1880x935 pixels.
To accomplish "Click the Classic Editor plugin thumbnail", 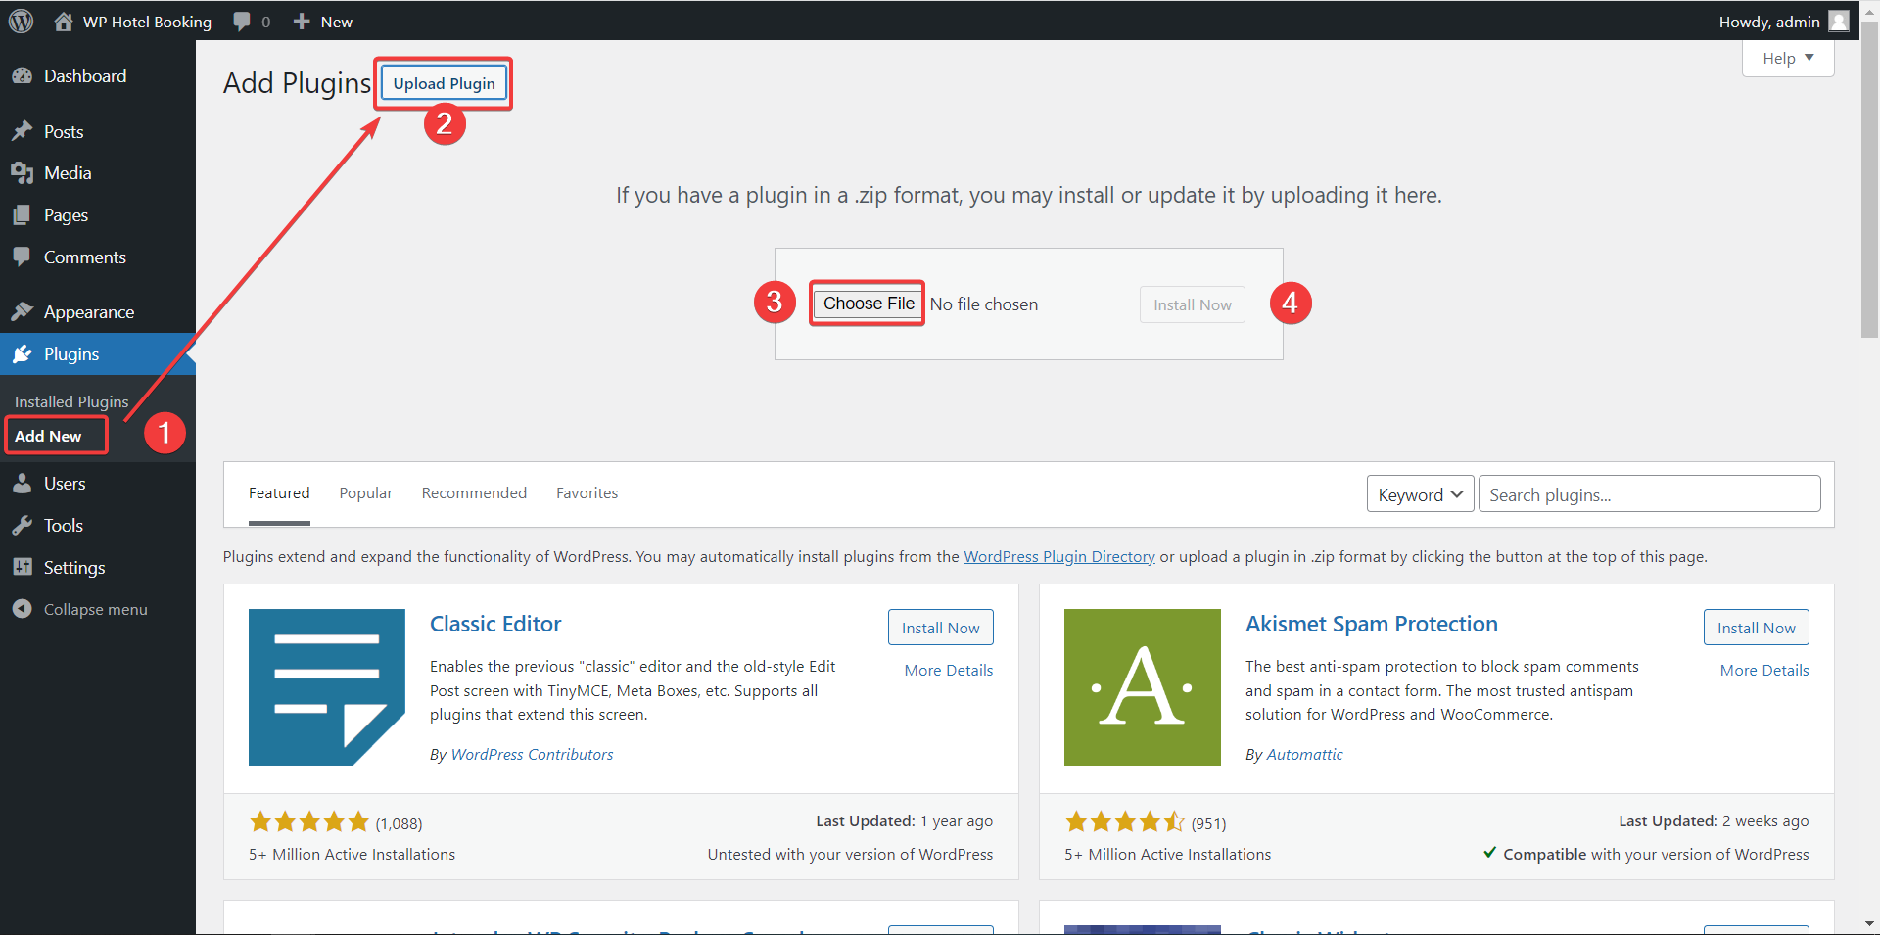I will coord(327,687).
